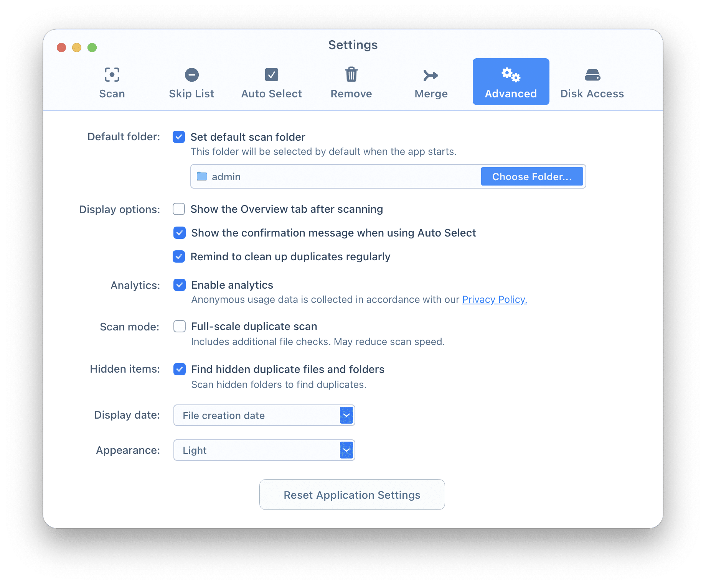The image size is (706, 585).
Task: Open the Disk Access drive icon
Action: point(592,75)
